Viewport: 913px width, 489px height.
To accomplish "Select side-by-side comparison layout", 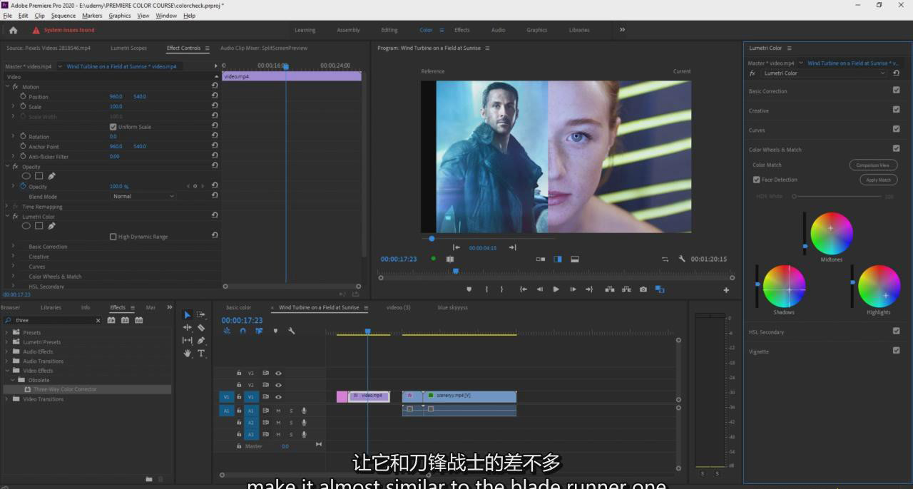I will 541,259.
